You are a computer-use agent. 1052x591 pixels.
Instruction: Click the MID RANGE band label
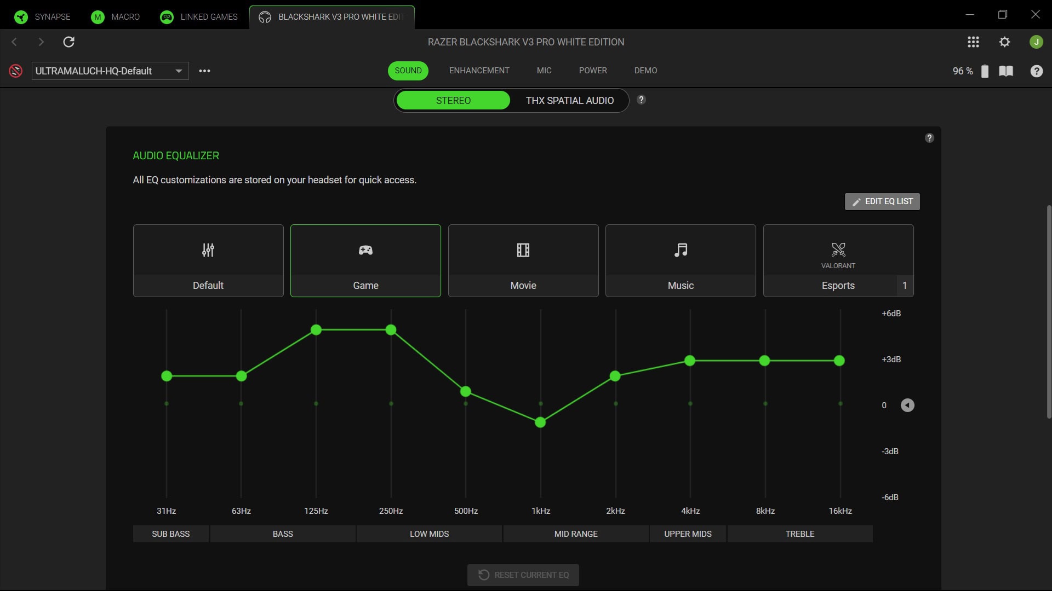pyautogui.click(x=576, y=534)
